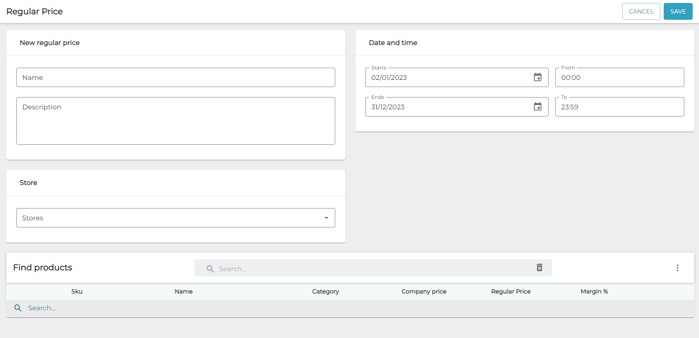The image size is (699, 338).
Task: Set the From time field
Action: [x=619, y=77]
